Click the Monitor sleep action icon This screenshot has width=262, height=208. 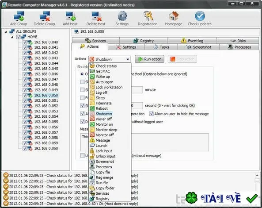point(92,130)
